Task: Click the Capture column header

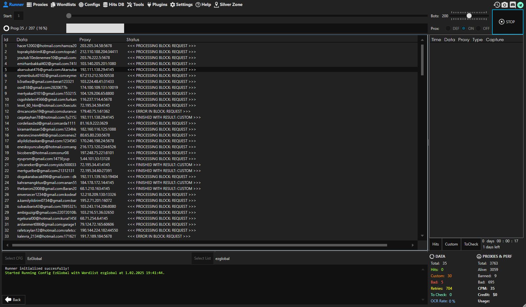Action: 495,40
